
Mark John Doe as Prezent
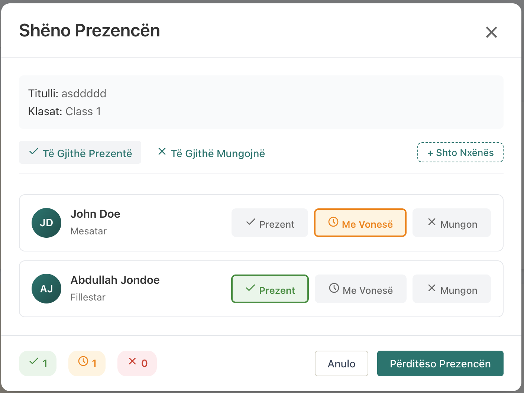(x=270, y=223)
